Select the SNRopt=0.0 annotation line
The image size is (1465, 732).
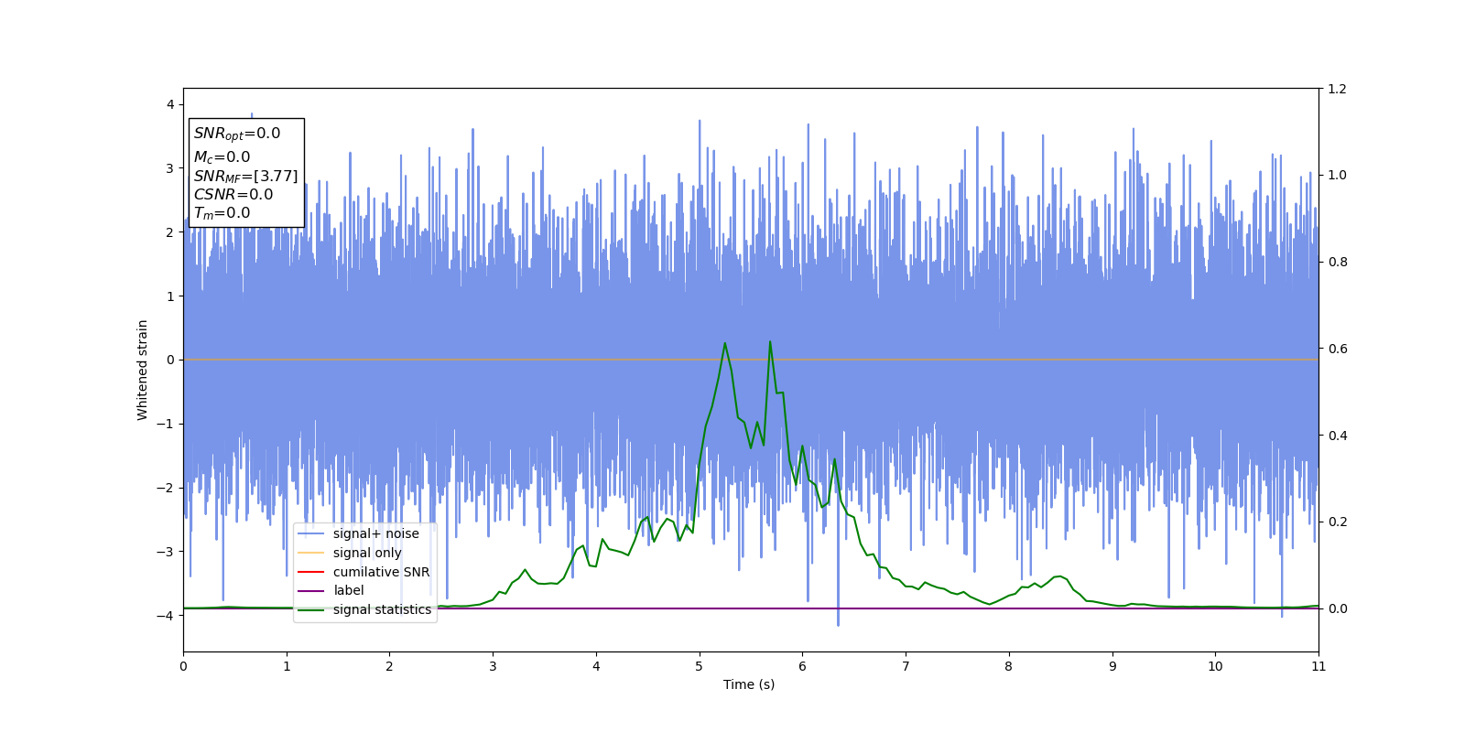click(x=237, y=134)
